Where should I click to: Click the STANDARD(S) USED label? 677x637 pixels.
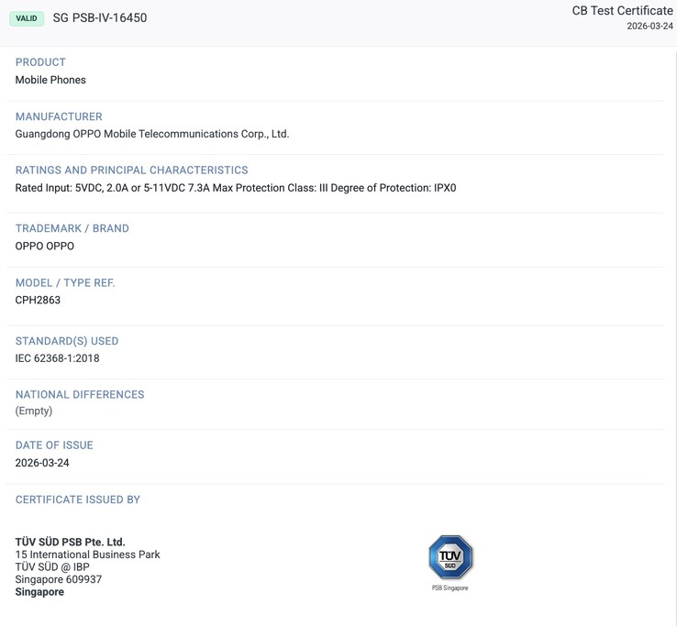(67, 341)
